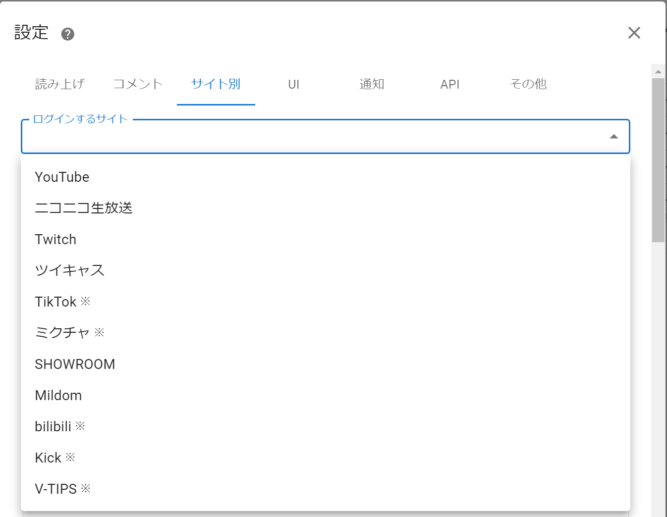Collapse the login site dropdown arrow
667x517 pixels.
tap(613, 137)
